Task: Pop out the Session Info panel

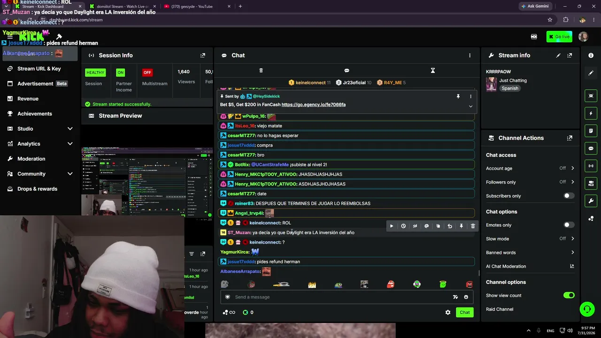Action: 203,55
